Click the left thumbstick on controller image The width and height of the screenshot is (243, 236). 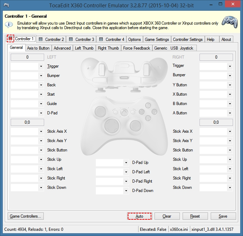coord(100,111)
